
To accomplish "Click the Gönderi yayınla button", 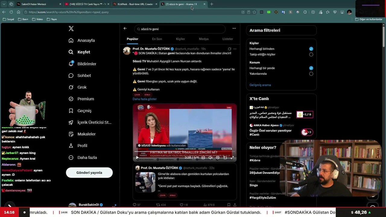I will (x=89, y=173).
